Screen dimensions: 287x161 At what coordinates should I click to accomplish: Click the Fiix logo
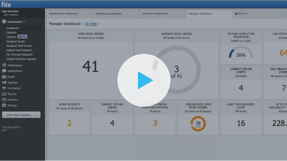coord(6,4)
